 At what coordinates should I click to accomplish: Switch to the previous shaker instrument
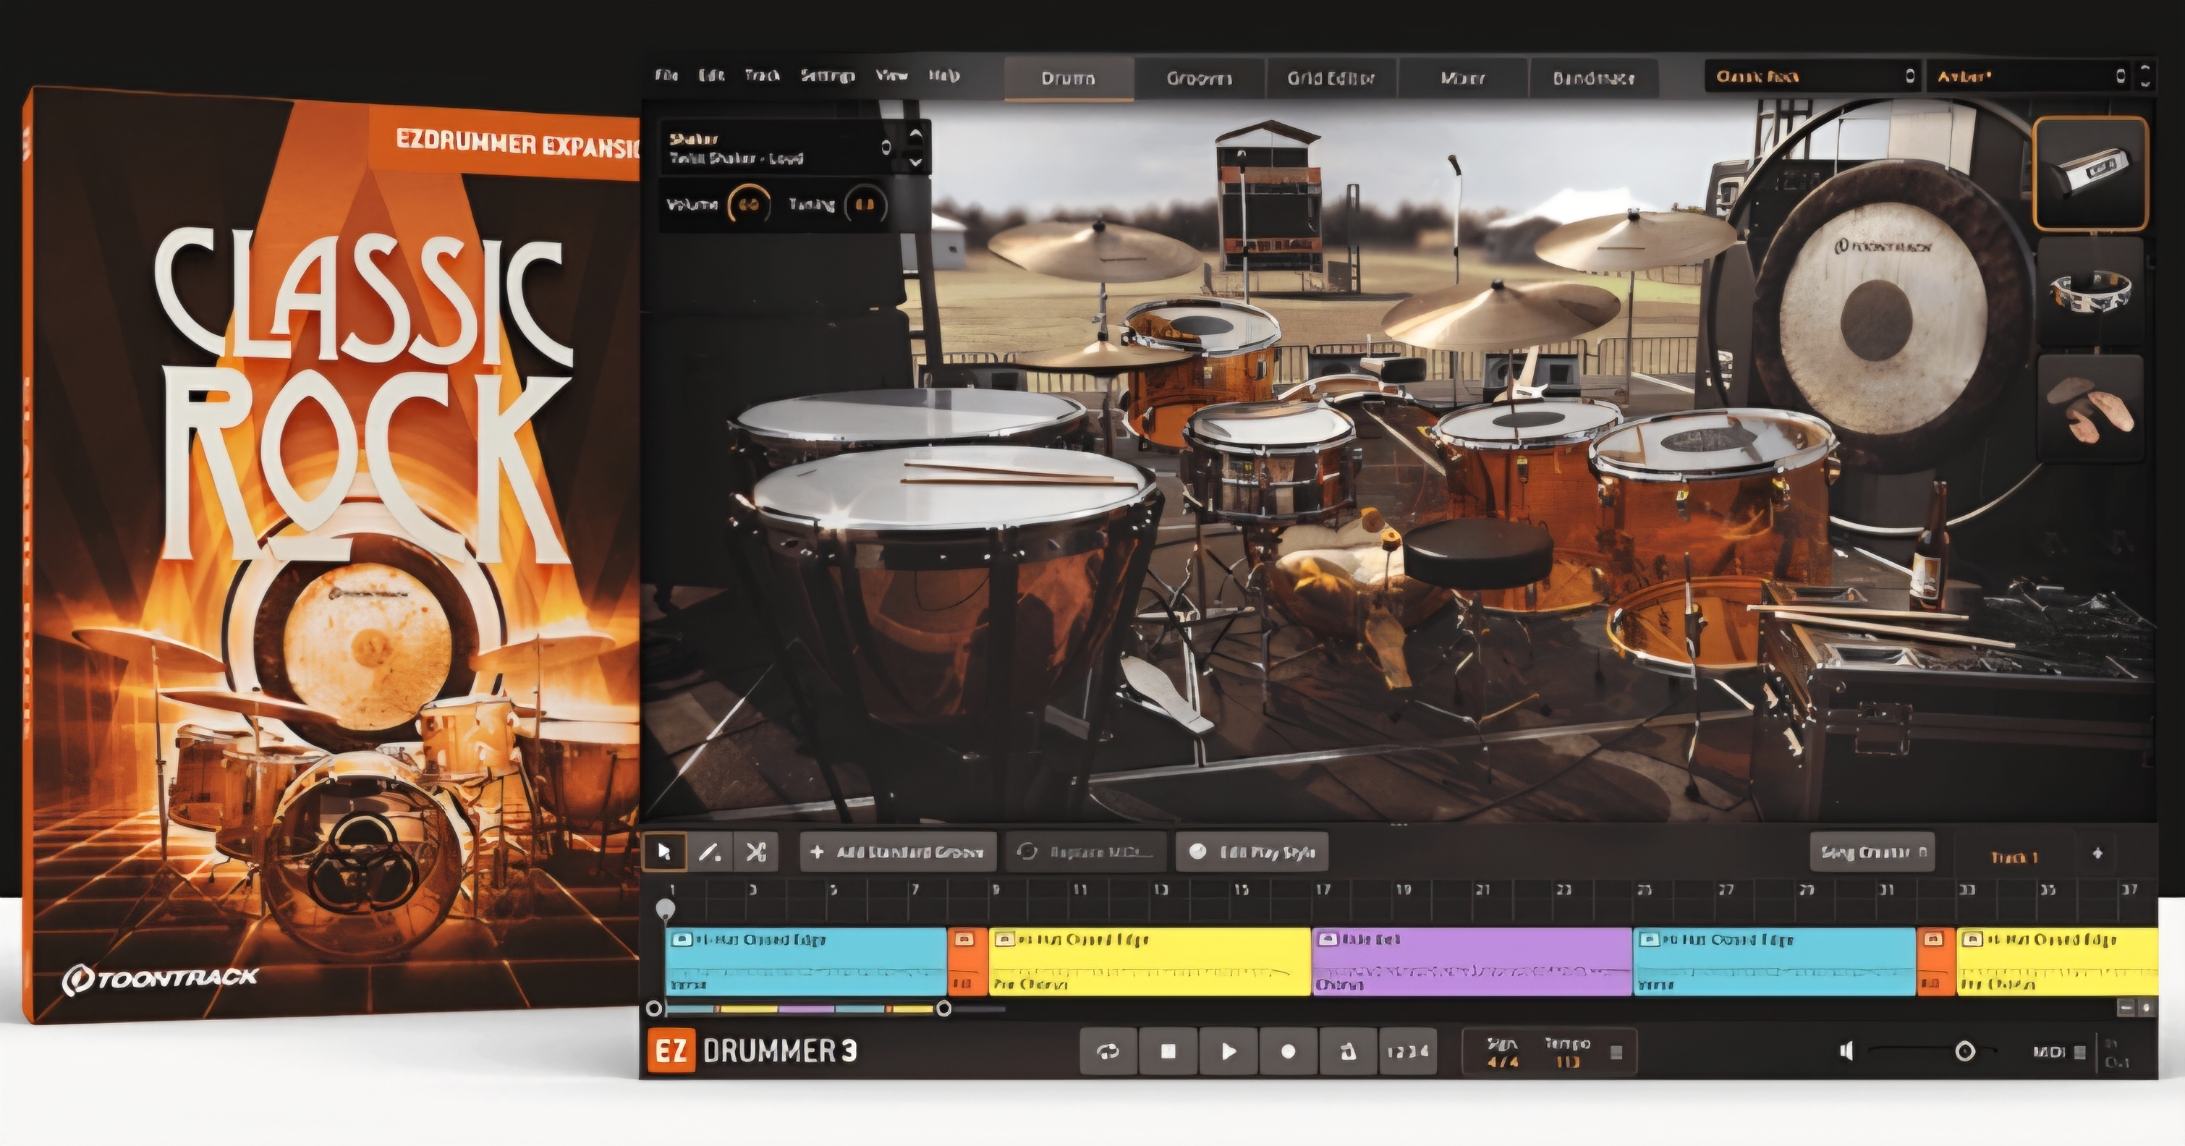pos(915,134)
